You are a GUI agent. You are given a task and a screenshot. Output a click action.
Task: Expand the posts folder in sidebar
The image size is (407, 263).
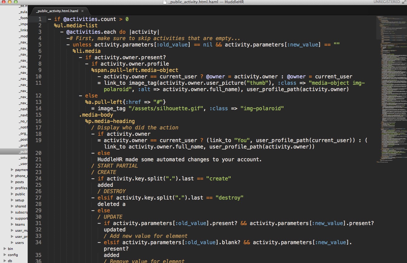12,182
